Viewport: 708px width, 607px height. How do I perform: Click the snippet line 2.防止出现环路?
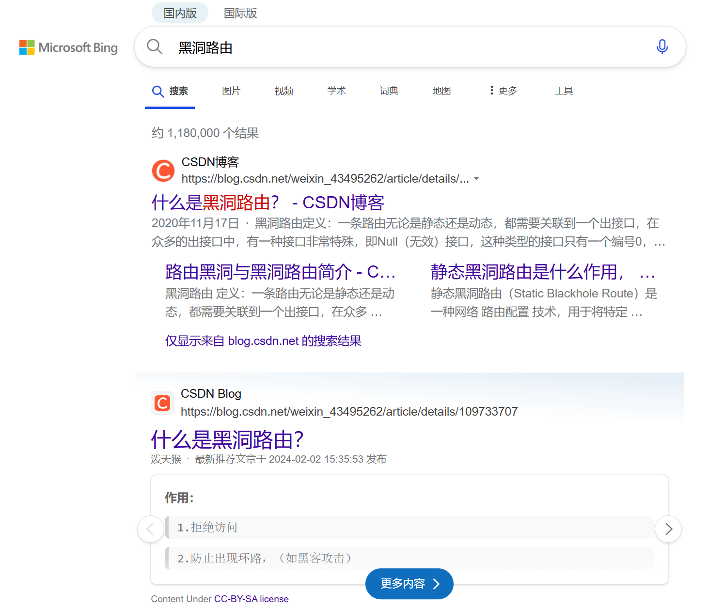[x=265, y=558]
